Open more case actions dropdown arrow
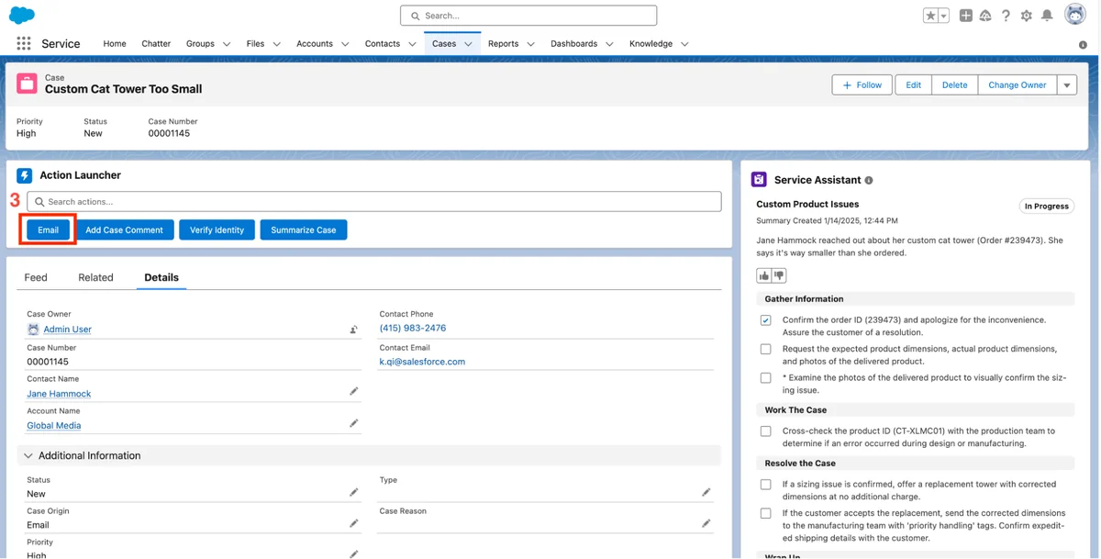The height and width of the screenshot is (559, 1101). coord(1066,84)
